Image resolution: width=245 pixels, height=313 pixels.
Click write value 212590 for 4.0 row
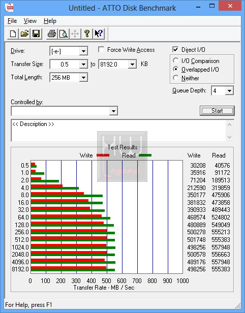[x=196, y=188]
